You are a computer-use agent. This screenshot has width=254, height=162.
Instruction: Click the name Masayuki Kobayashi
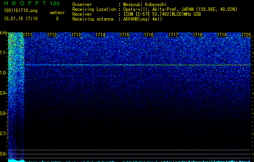tap(145, 4)
